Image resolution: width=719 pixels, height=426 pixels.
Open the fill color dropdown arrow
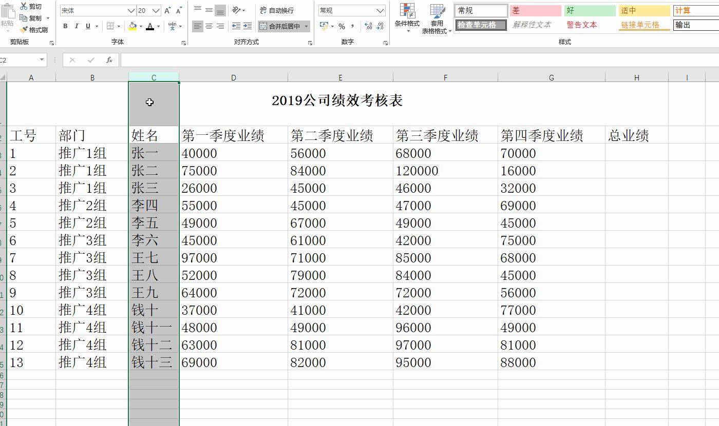click(x=141, y=26)
